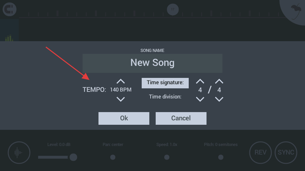Increase time signature denominator
305x171 pixels.
(x=219, y=81)
